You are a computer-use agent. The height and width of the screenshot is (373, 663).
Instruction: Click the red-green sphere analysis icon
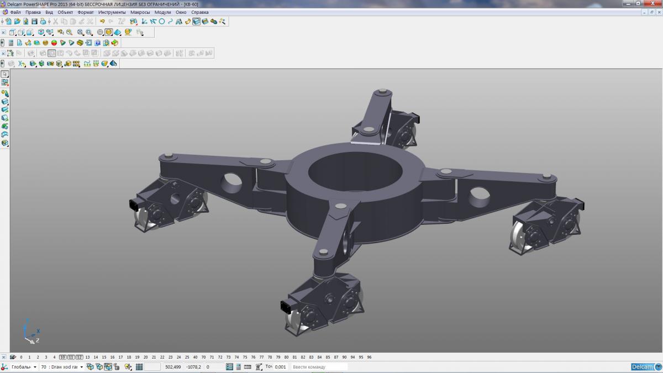[54, 43]
